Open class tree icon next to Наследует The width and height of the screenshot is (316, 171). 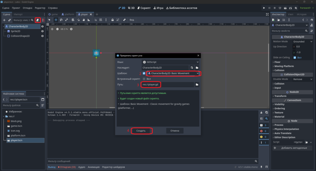(192, 68)
